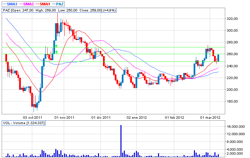Screen dimensions: 250x158
Task: Click the 260,00 price axis label
Action: (232, 54)
